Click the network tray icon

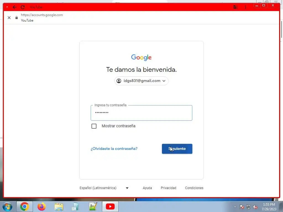[248, 207]
